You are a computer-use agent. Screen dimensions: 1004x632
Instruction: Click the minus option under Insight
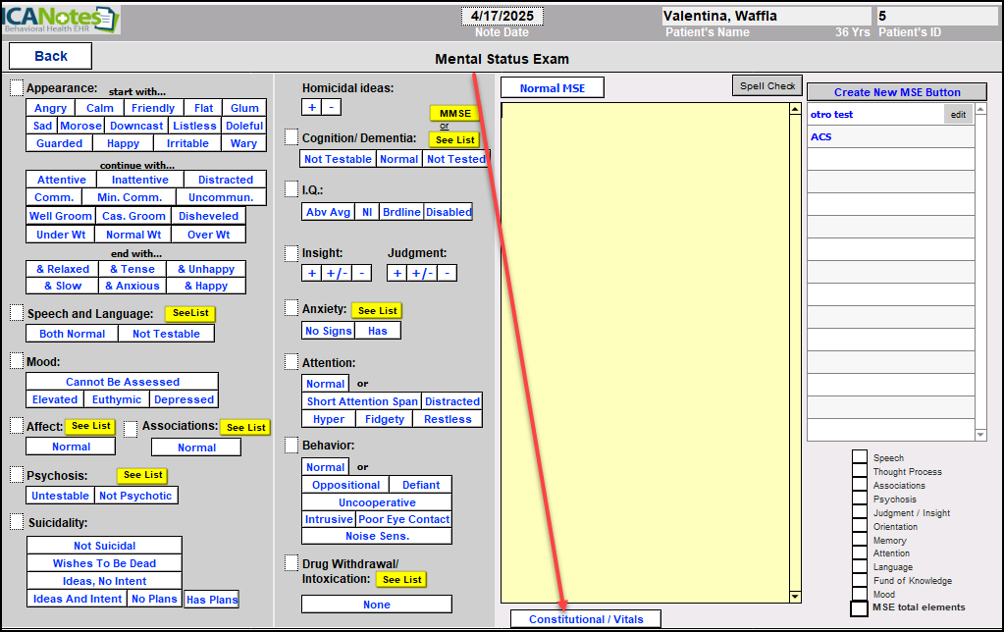click(x=361, y=273)
